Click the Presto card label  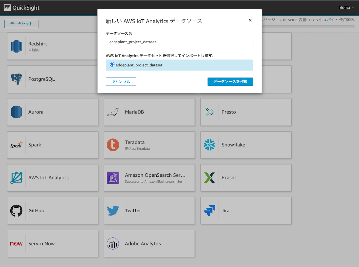pos(229,112)
